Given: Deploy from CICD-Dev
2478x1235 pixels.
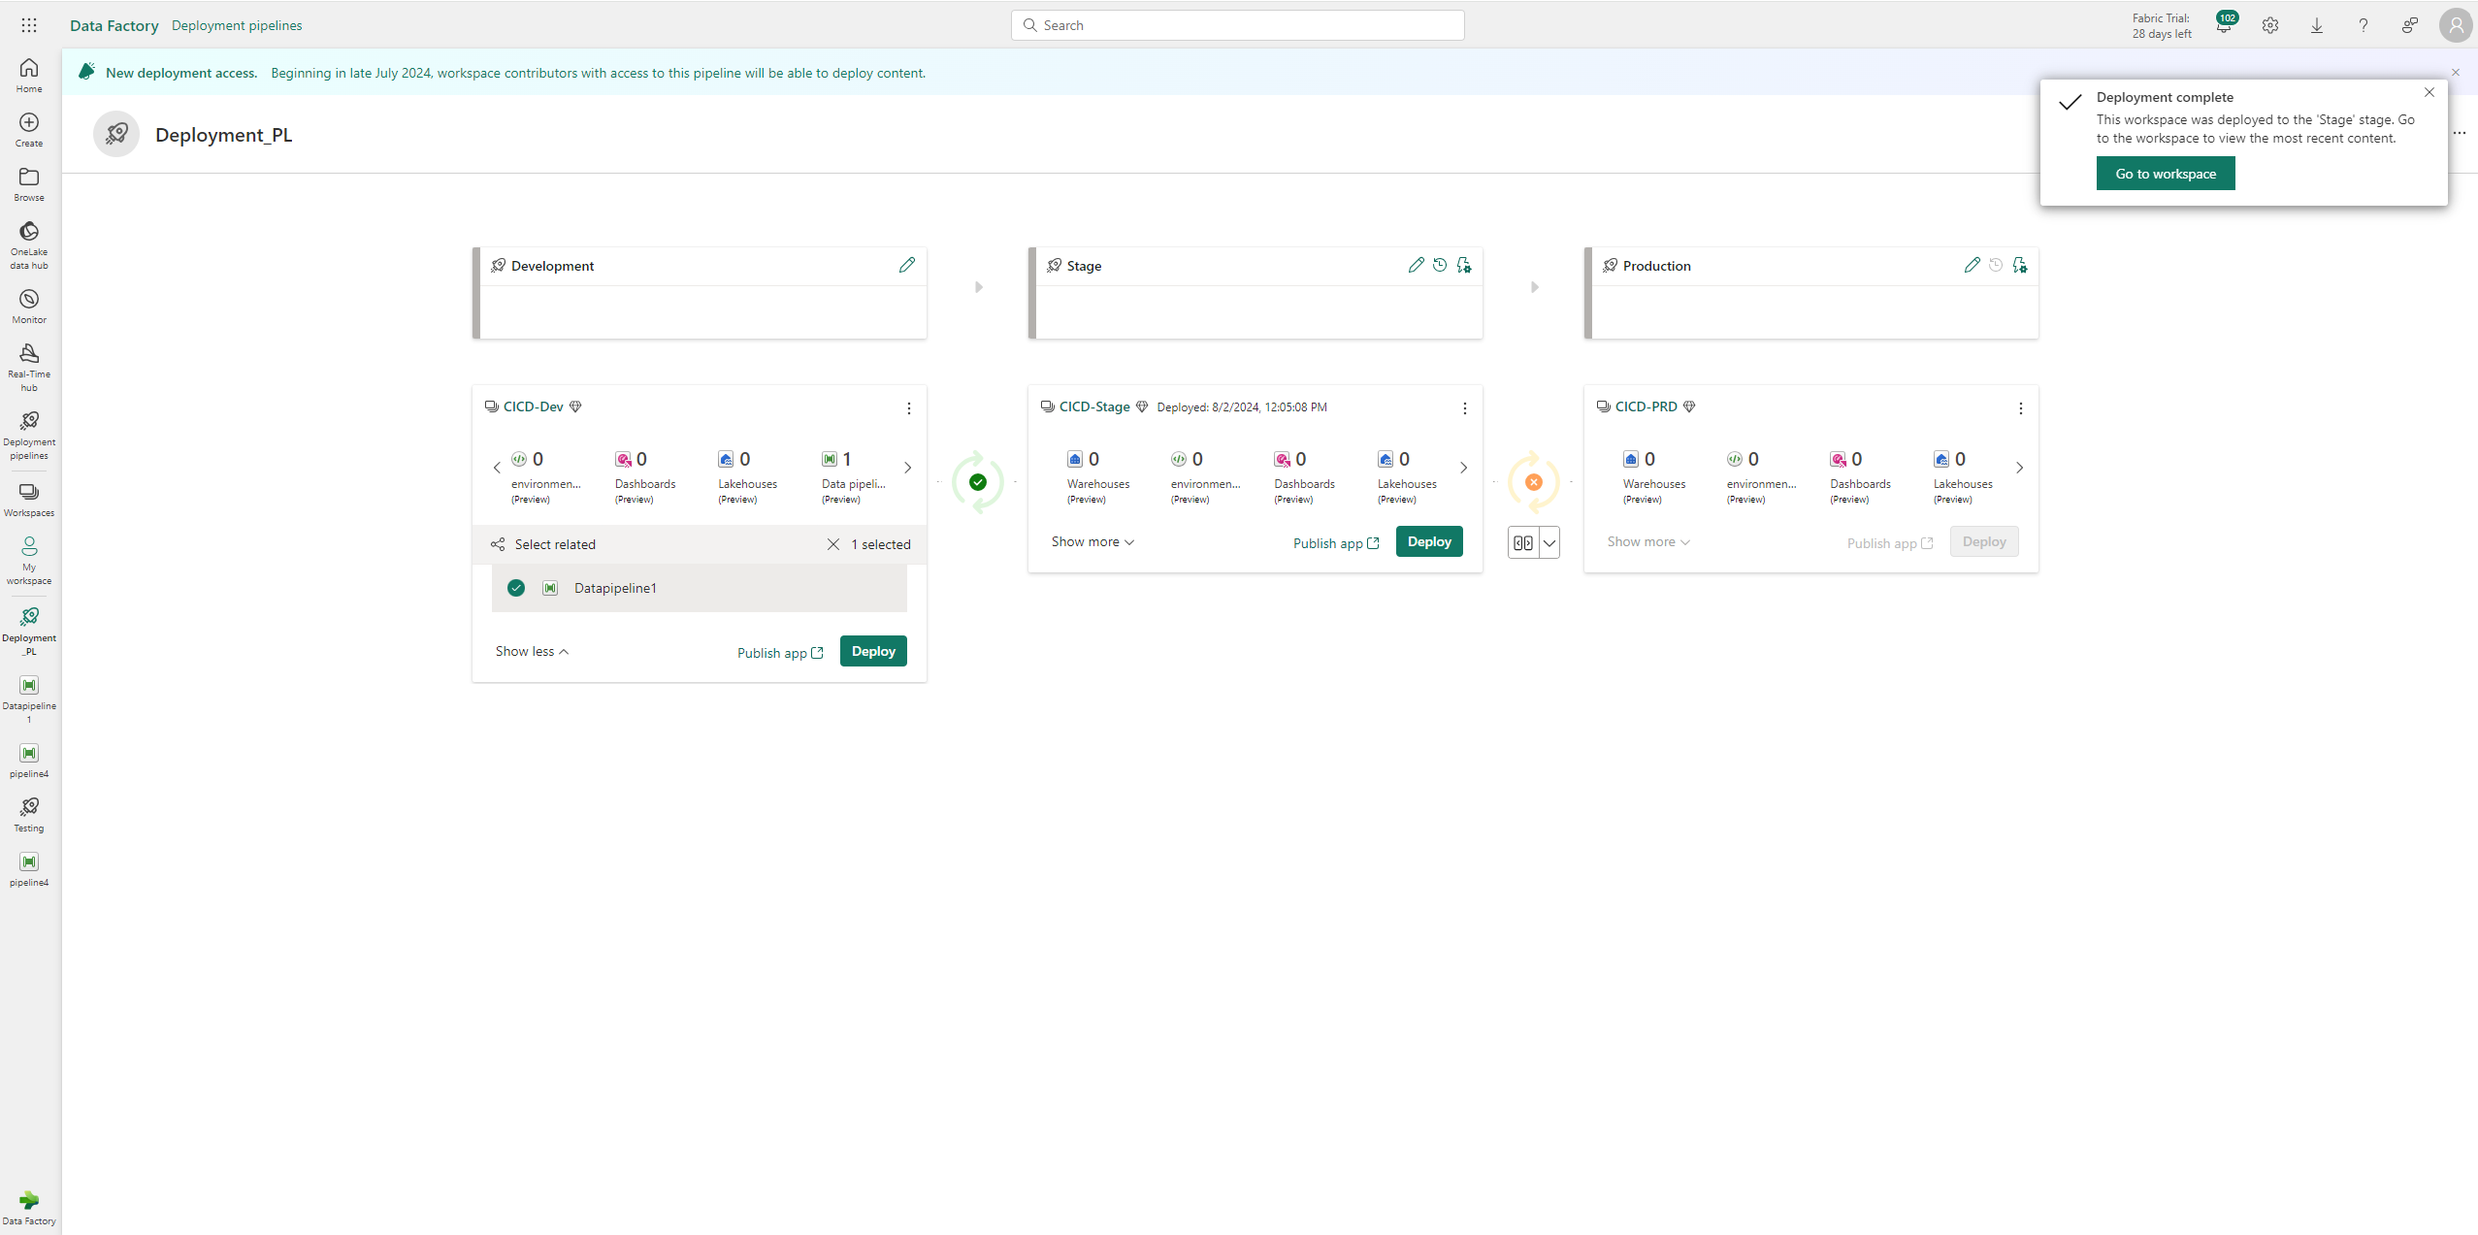Looking at the screenshot, I should 873,651.
